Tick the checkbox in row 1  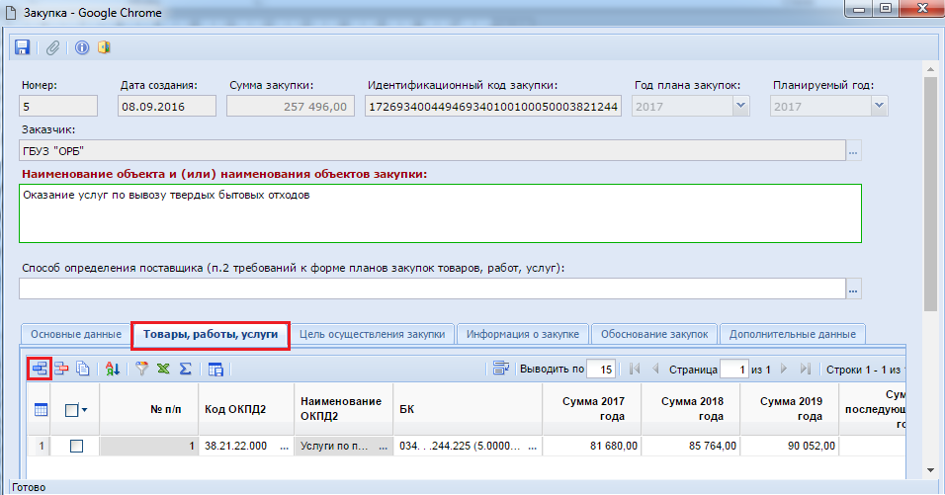point(76,447)
